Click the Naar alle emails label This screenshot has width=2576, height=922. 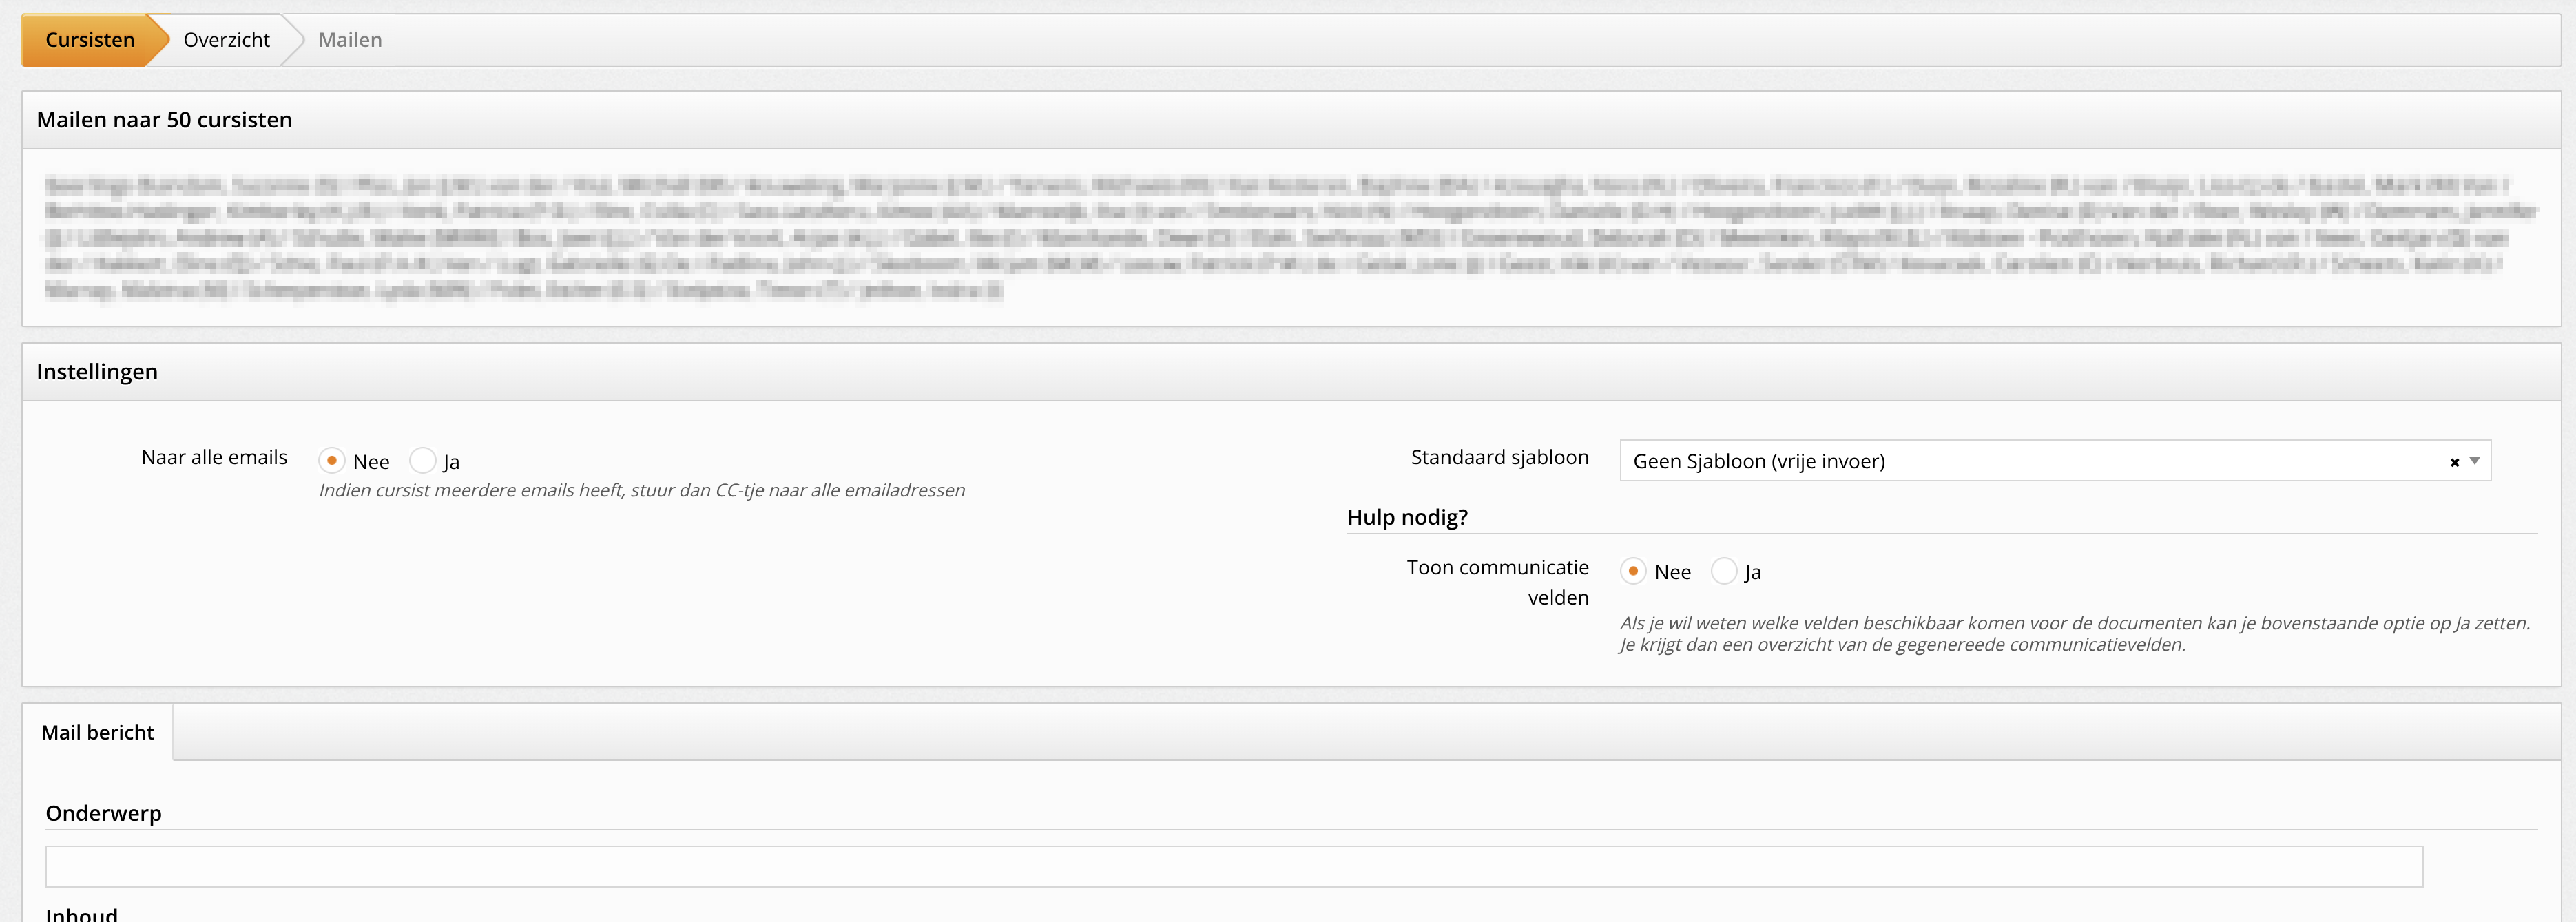[x=214, y=457]
